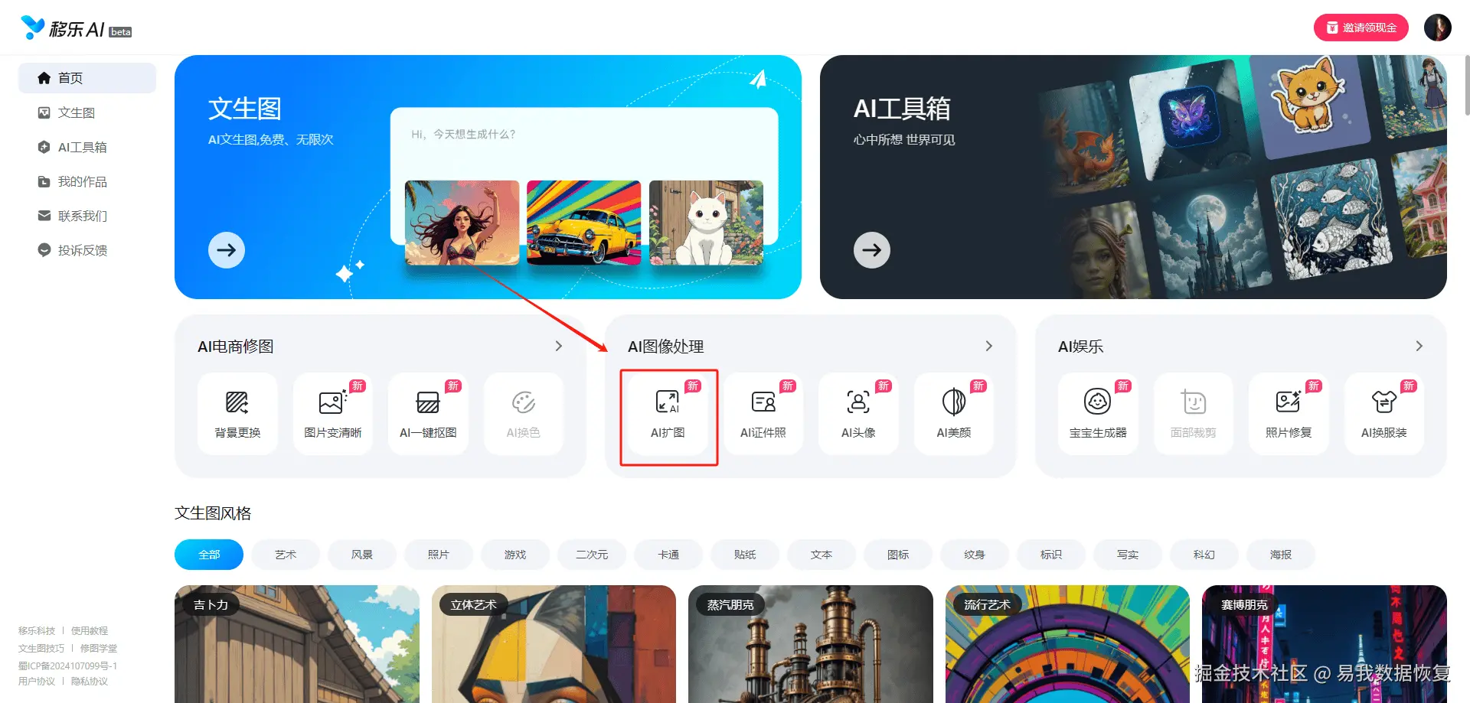Screen dimensions: 1470x703
Task: Select the 艺术 style filter tab
Action: pos(286,555)
